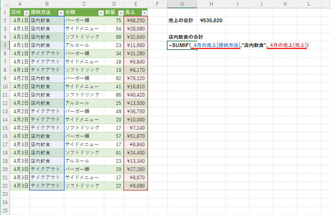The width and height of the screenshot is (331, 215).
Task: Select column L header
Action: (308, 4)
